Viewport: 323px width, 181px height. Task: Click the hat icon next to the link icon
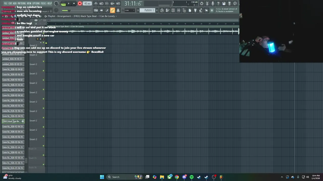118,10
